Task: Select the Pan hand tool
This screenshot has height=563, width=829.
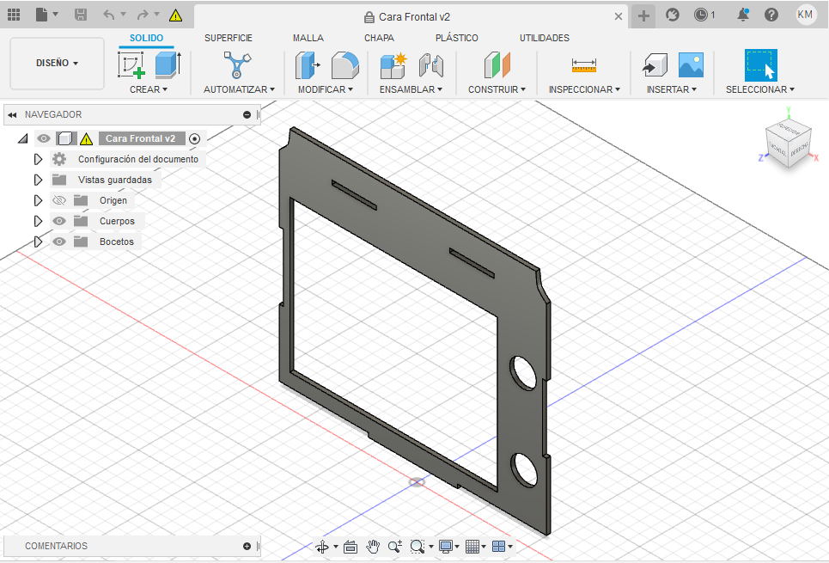Action: [x=373, y=547]
